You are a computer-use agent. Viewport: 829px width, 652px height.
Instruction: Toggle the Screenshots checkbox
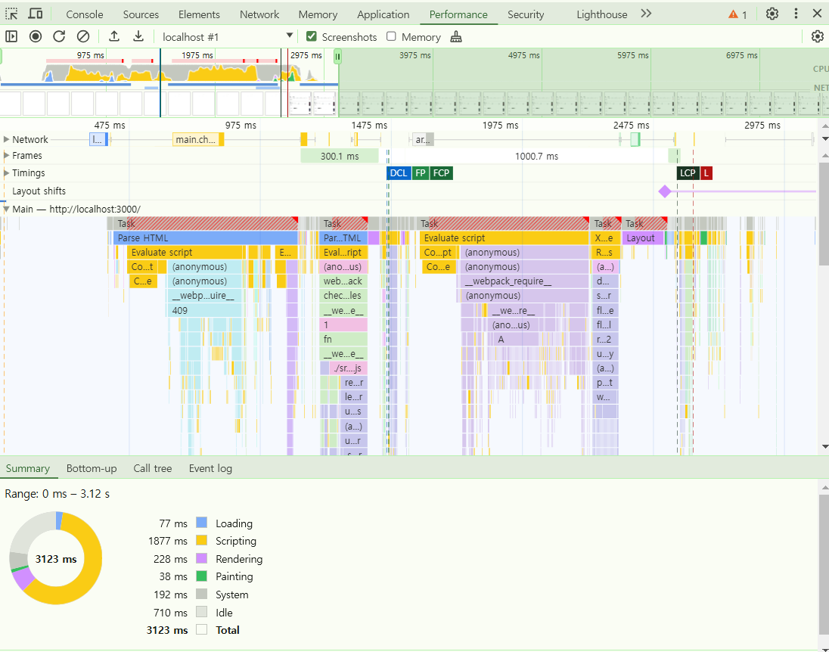[312, 36]
